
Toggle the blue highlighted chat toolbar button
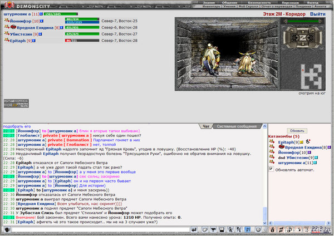click(x=248, y=230)
